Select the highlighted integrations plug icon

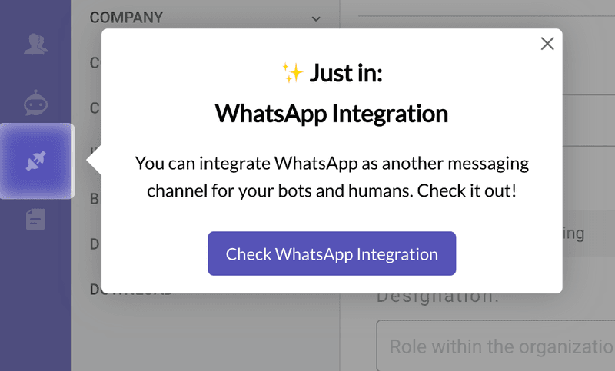coord(37,161)
